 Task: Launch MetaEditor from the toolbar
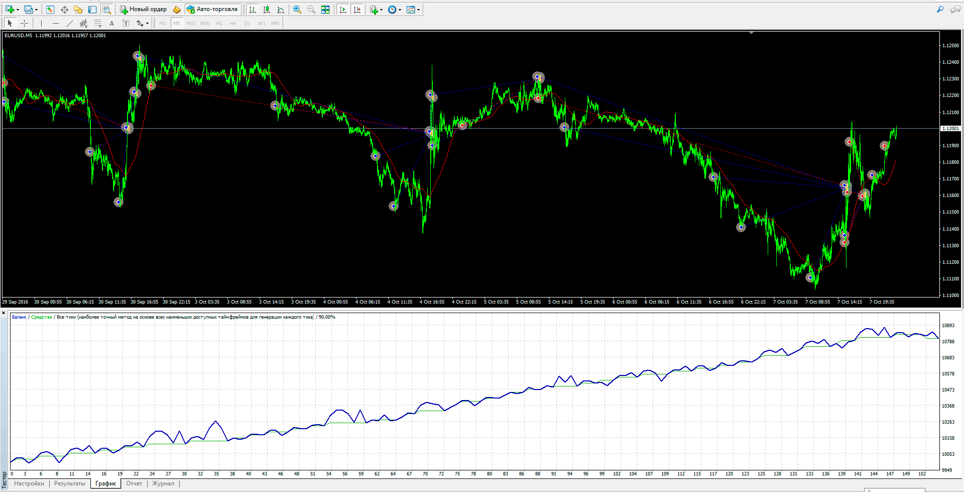pos(176,10)
